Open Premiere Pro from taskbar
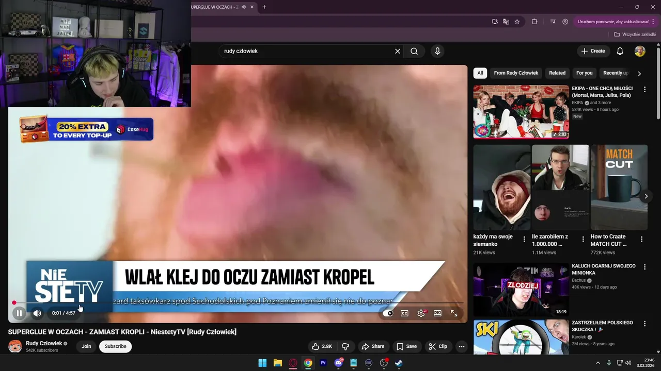 point(323,363)
